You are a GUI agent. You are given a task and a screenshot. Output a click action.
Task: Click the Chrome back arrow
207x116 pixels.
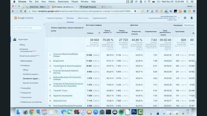(x=13, y=11)
